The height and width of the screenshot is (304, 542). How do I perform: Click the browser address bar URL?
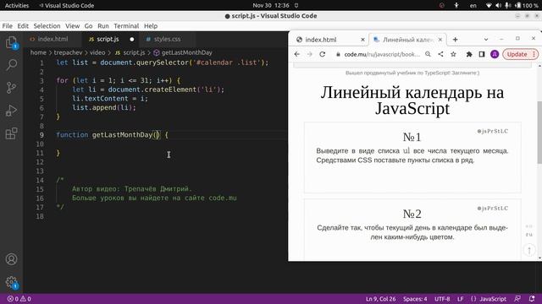[x=382, y=54]
